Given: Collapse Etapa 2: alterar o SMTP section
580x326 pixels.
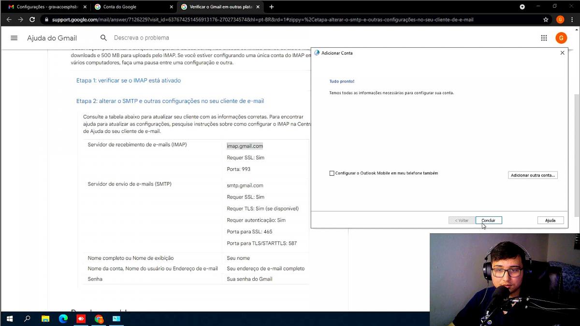Looking at the screenshot, I should click(170, 101).
